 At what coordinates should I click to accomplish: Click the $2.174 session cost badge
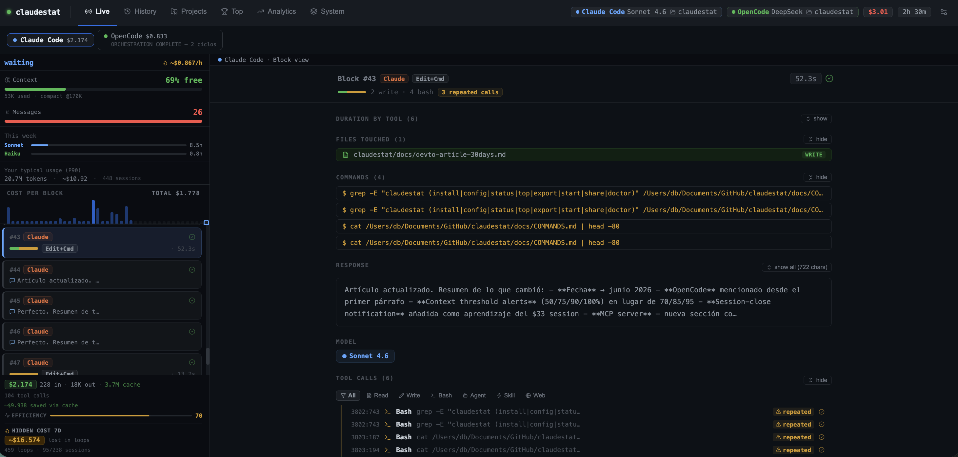point(21,385)
